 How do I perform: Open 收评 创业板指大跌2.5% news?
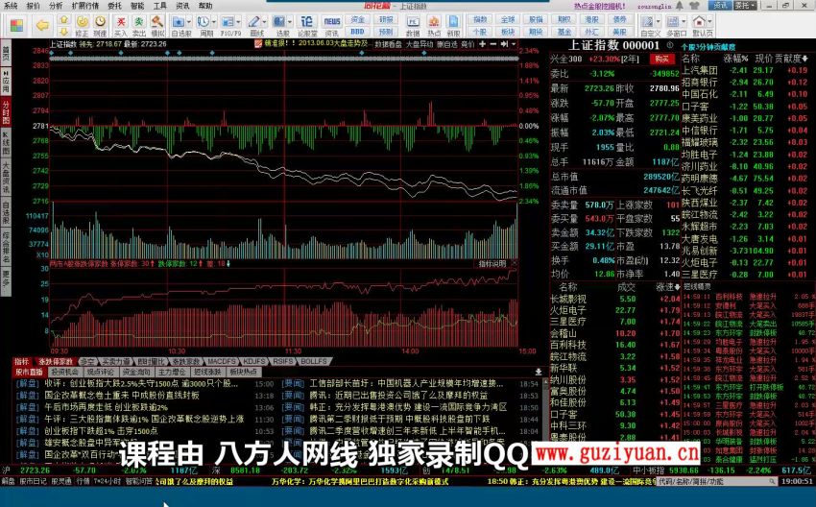[141, 384]
